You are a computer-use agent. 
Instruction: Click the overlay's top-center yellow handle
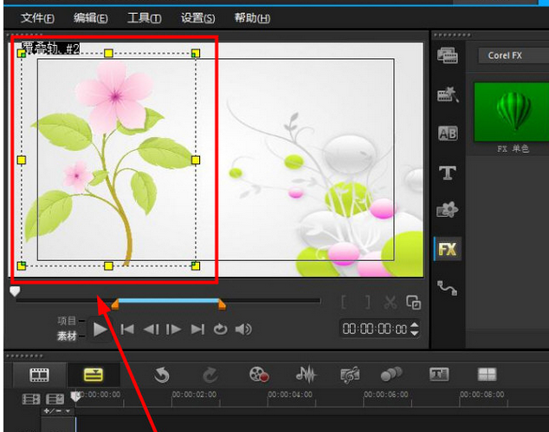(x=108, y=53)
